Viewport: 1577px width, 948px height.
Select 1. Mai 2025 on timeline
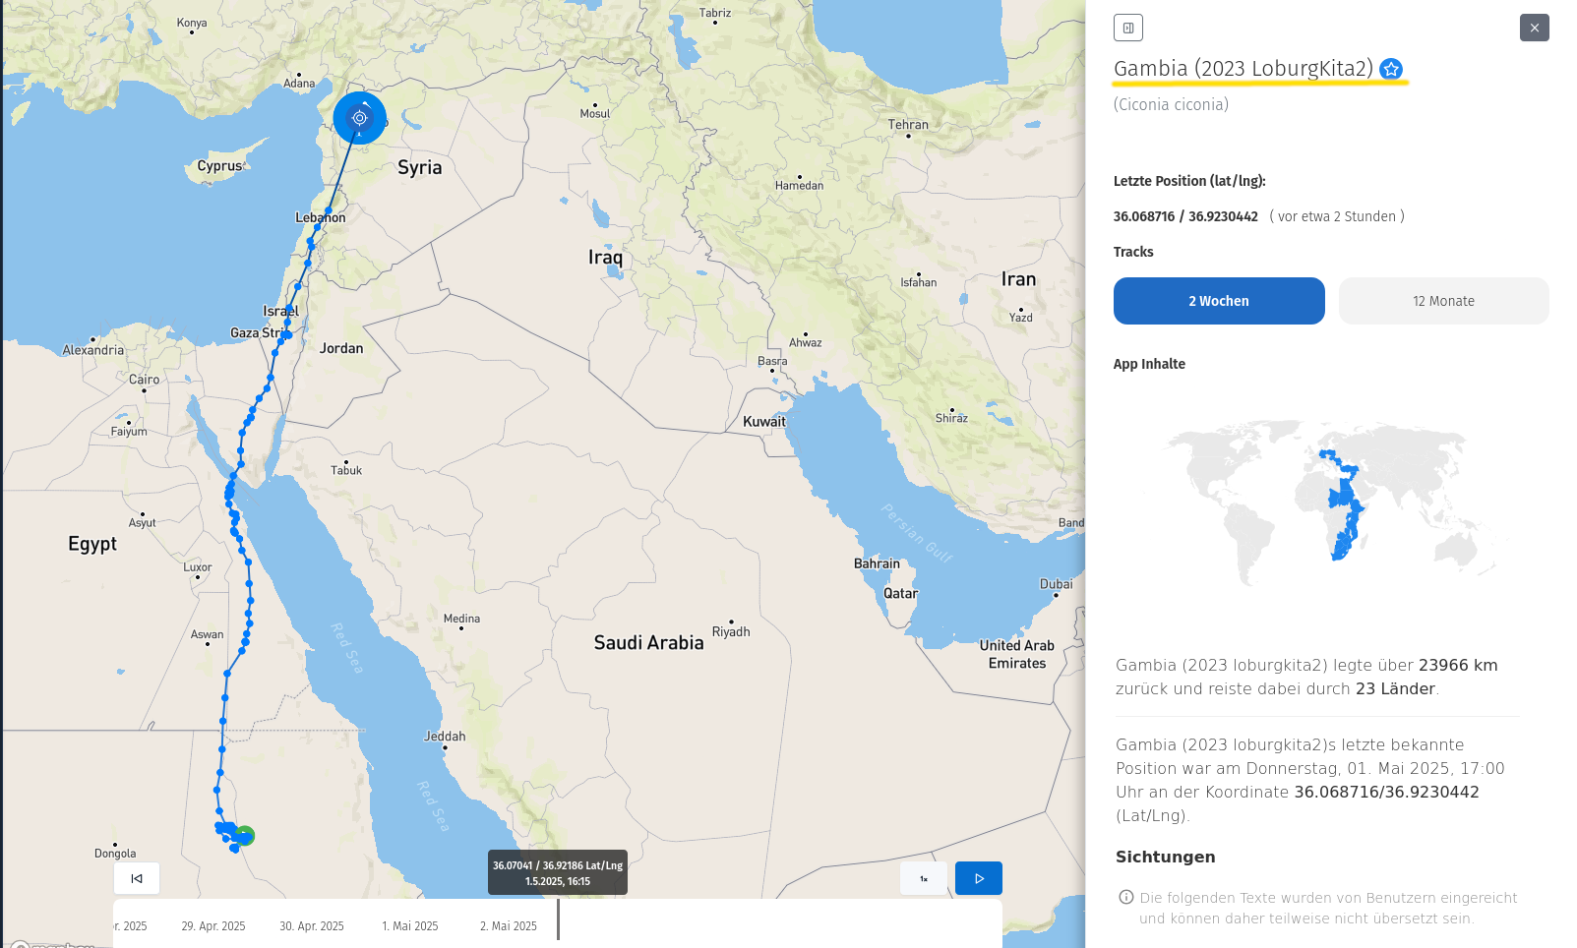pos(410,926)
